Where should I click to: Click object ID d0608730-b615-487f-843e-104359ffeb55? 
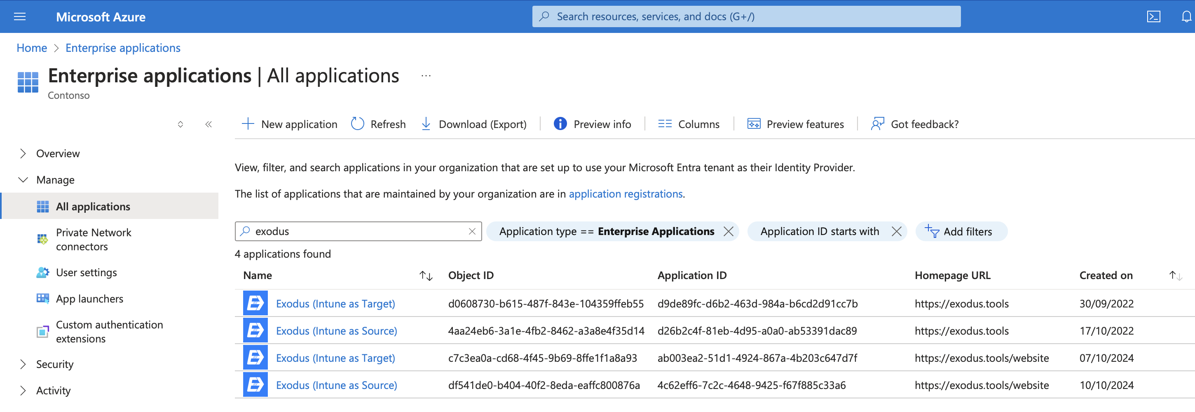tap(546, 304)
